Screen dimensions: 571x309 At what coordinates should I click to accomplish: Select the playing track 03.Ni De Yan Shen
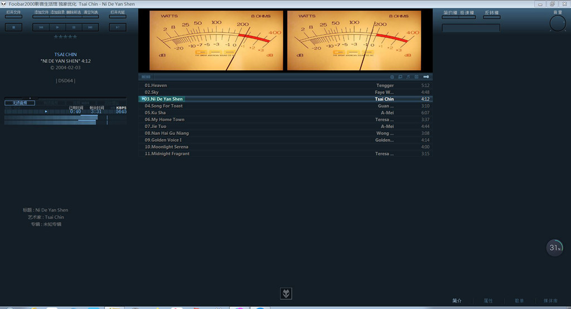(285, 99)
